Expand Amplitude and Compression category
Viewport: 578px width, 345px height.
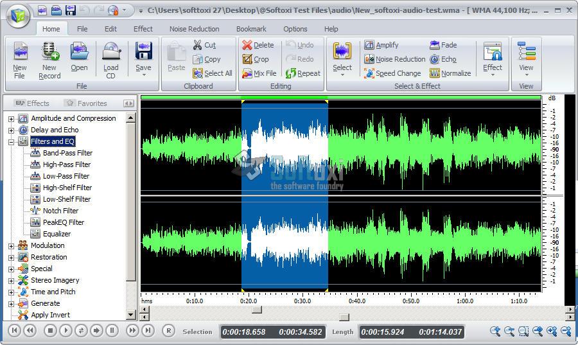[11, 119]
